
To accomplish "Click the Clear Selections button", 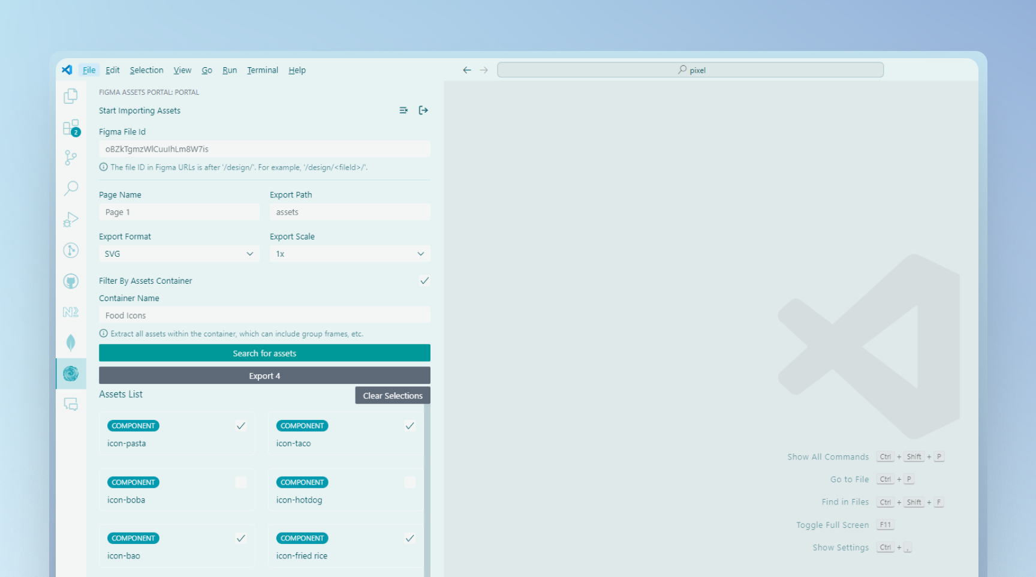I will (393, 396).
